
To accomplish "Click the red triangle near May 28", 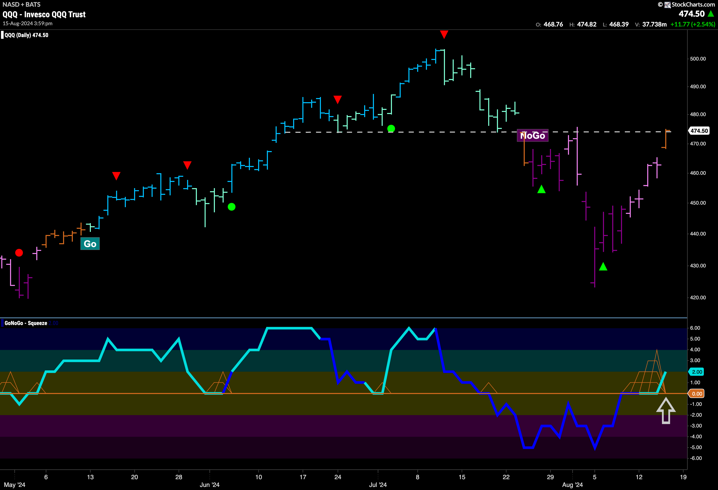I will [187, 165].
